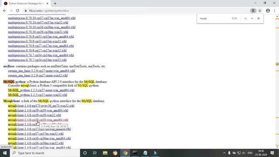Open the active Chrome taskbar icon

[x=125, y=153]
